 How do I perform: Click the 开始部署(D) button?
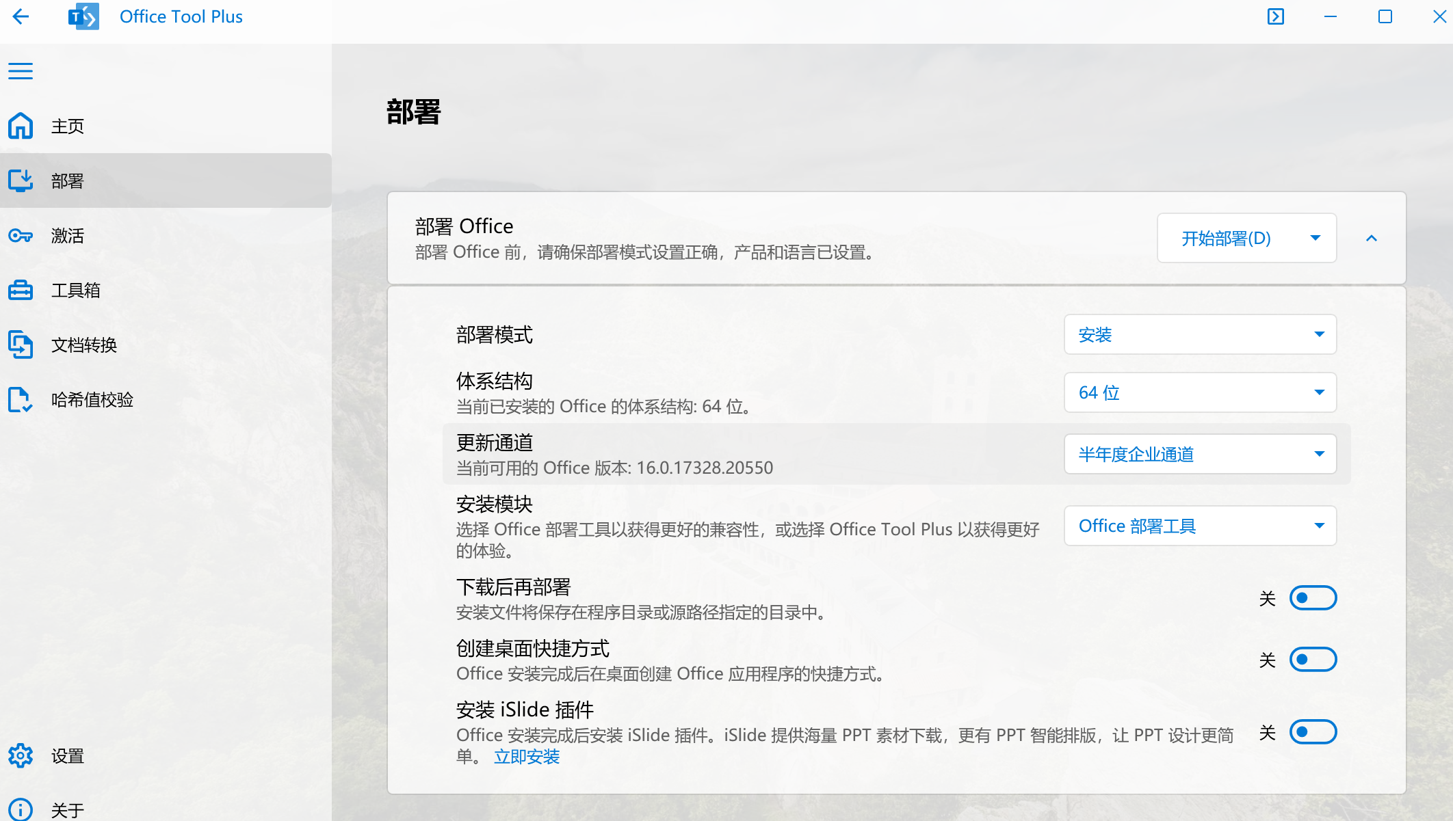point(1226,239)
